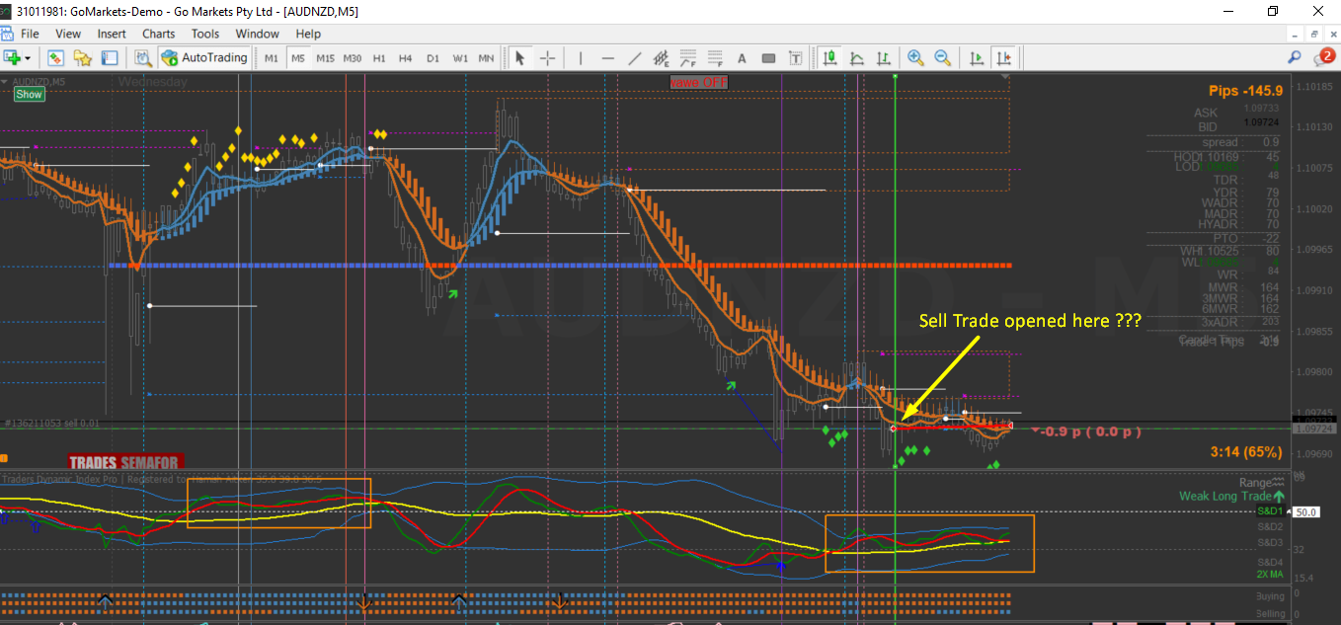Zoom out of the chart
This screenshot has width=1341, height=625.
[x=942, y=58]
